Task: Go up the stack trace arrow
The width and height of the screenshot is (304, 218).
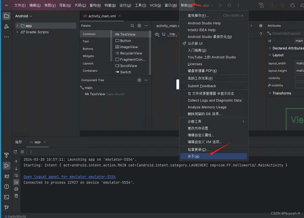Action: tap(16, 162)
